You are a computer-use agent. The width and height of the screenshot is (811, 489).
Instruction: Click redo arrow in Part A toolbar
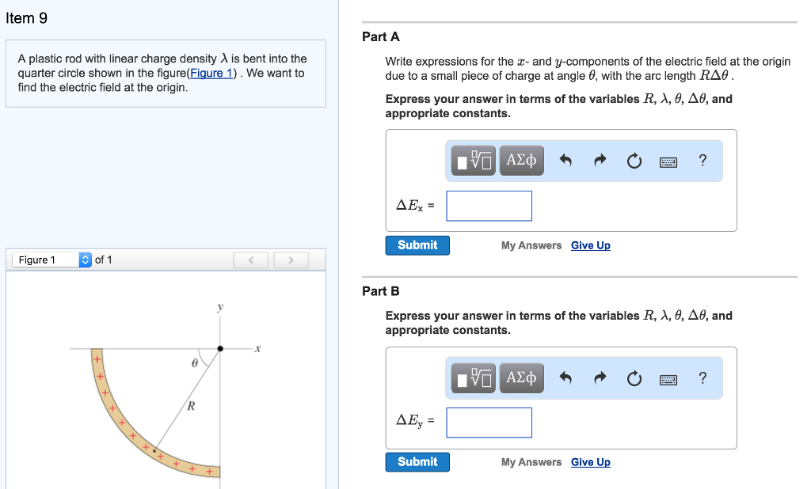coord(600,161)
